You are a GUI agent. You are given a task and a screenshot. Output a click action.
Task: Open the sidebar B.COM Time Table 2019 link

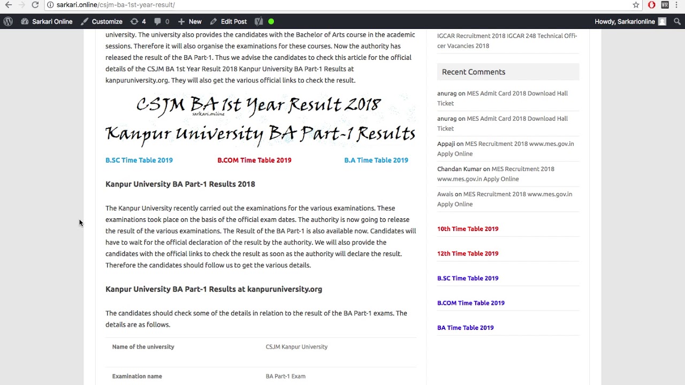(x=471, y=303)
